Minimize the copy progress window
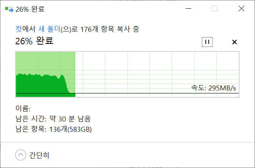 tap(188, 8)
